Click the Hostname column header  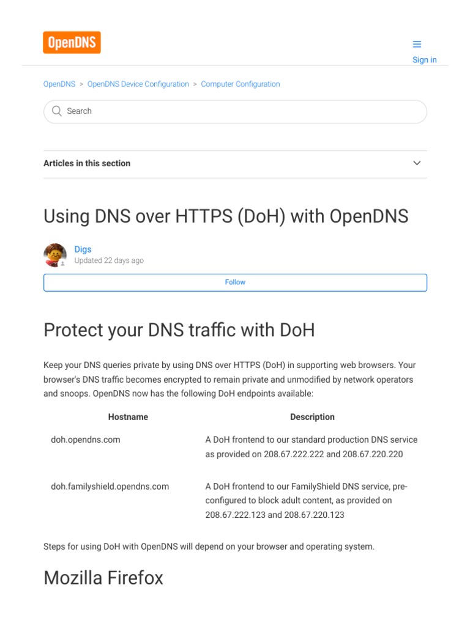coord(128,417)
